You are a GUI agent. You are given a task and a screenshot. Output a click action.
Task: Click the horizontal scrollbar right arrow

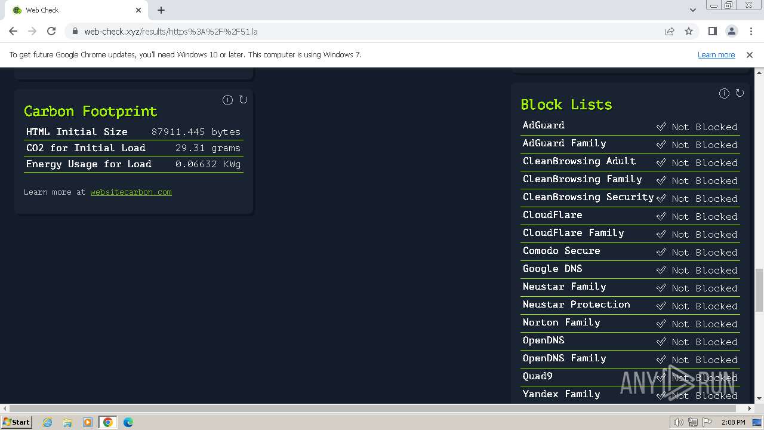(750, 408)
